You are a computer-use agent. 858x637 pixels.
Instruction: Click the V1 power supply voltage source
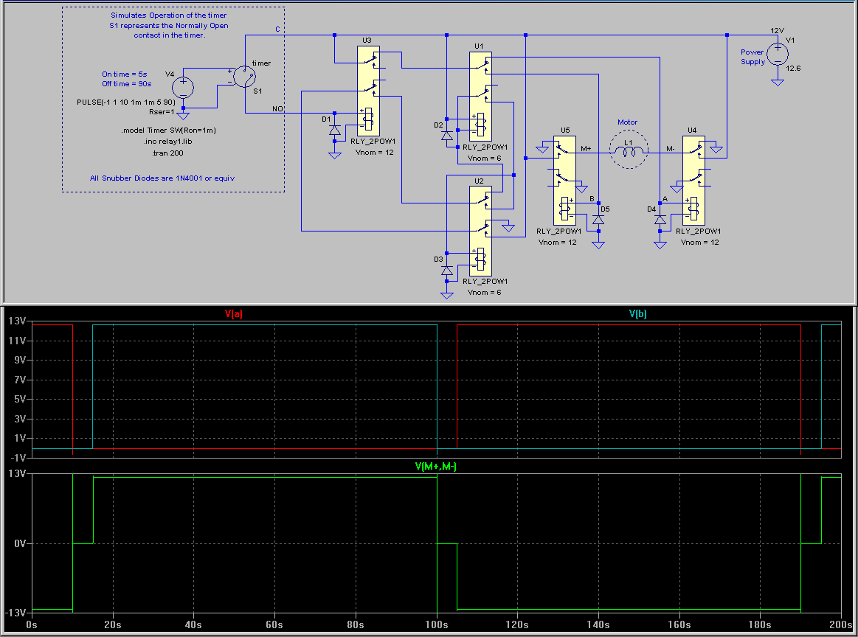point(778,54)
